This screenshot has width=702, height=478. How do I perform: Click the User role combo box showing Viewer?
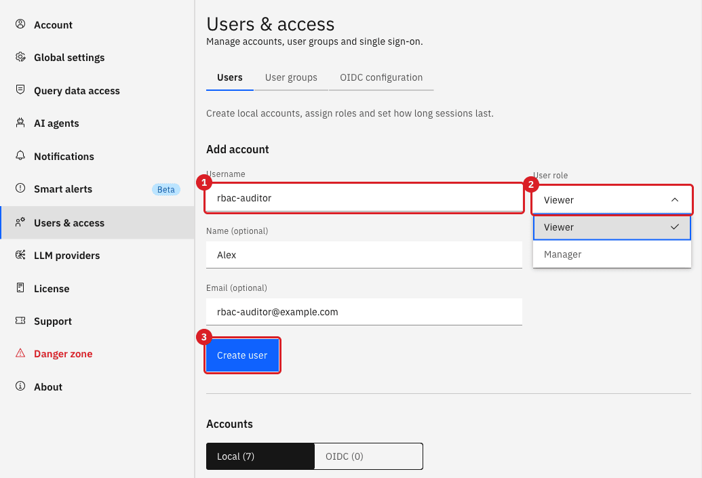tap(612, 199)
